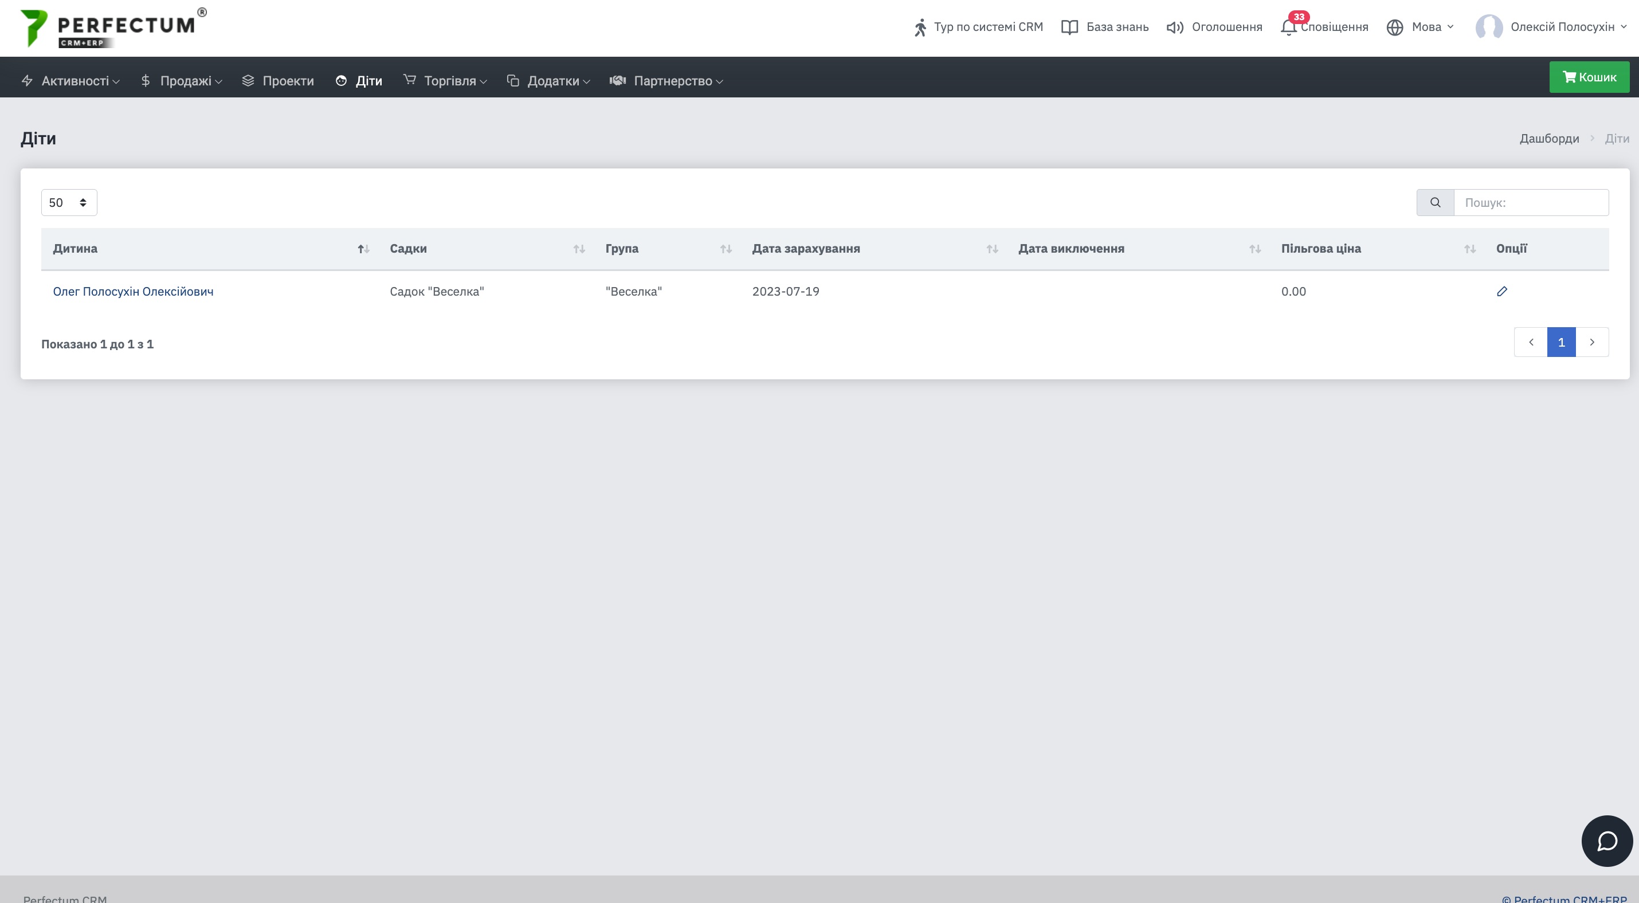Click the lightning bolt Активності icon
Screen dimensions: 1639x903
pos(27,81)
